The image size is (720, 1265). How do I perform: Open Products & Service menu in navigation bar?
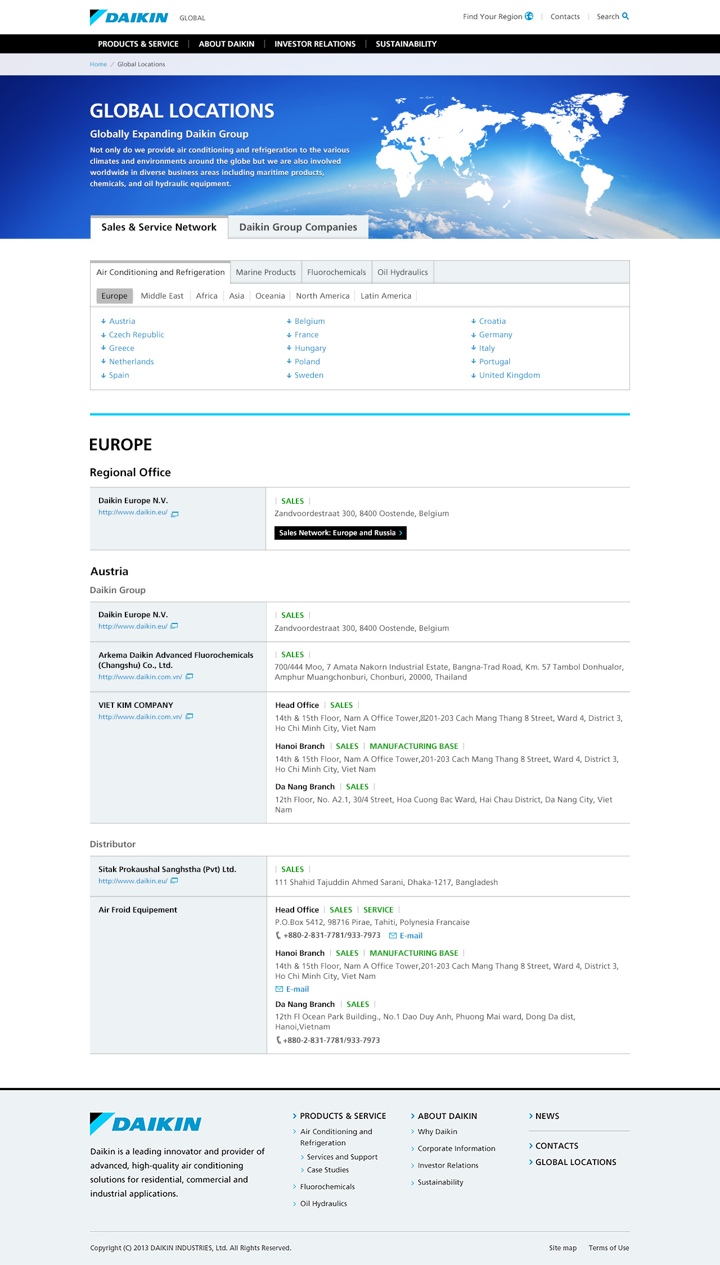(138, 44)
